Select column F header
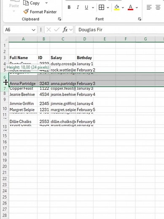 126,39
